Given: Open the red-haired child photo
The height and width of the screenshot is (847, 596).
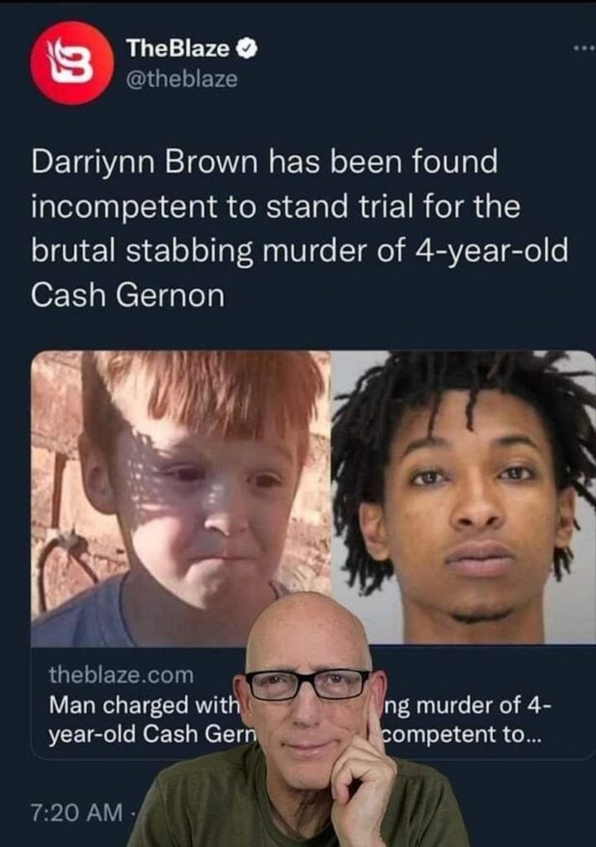Looking at the screenshot, I should [180, 497].
